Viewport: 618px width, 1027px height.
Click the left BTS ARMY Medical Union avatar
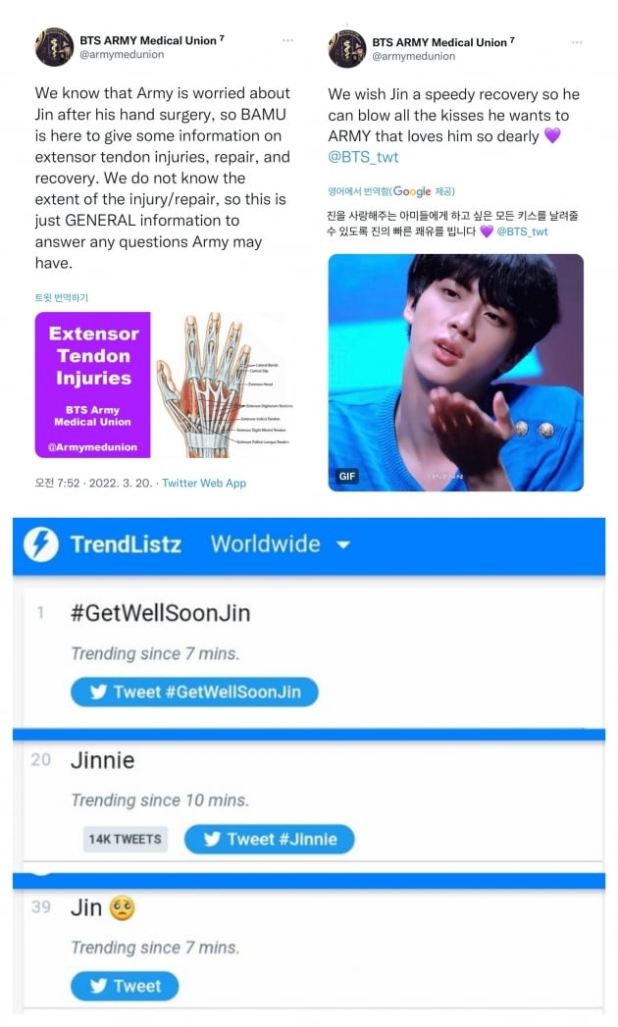54,47
